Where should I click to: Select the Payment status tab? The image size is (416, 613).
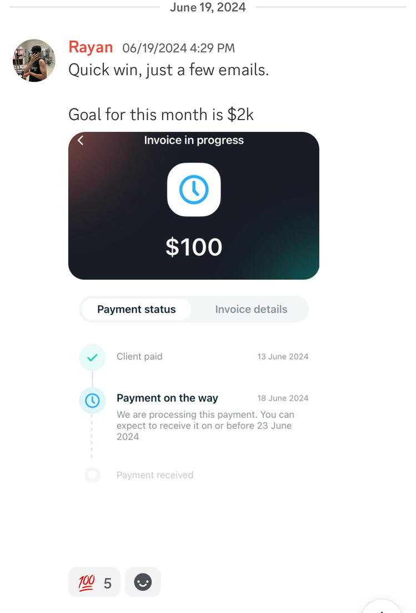(x=137, y=309)
